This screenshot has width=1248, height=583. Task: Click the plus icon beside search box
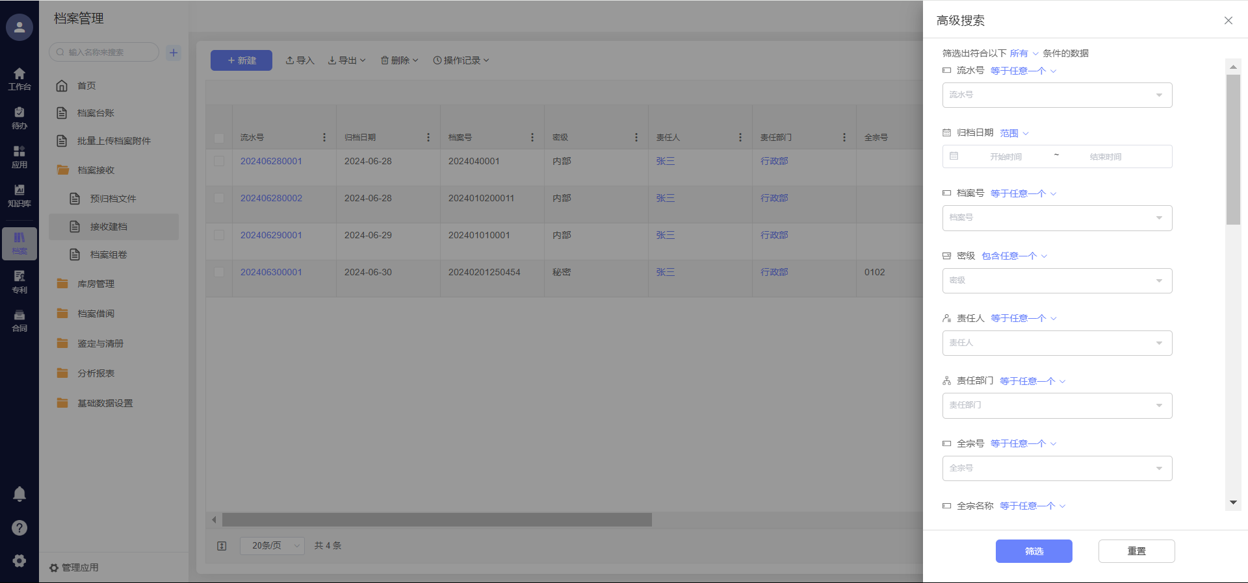click(174, 53)
